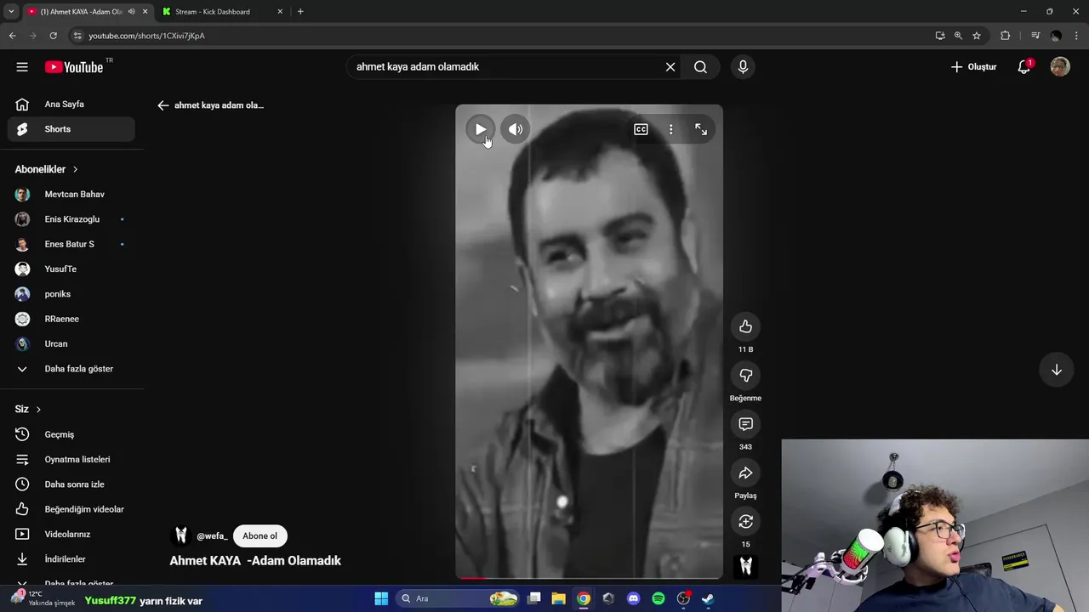Open the Enes Batur S channel
This screenshot has width=1089, height=612.
[71, 244]
